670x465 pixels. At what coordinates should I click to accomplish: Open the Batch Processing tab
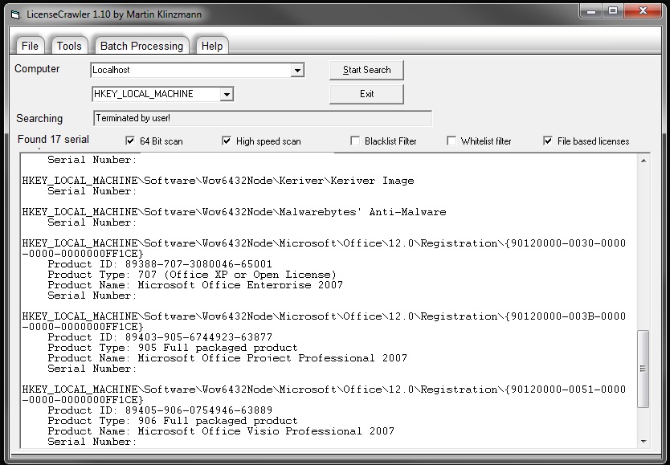pos(141,46)
